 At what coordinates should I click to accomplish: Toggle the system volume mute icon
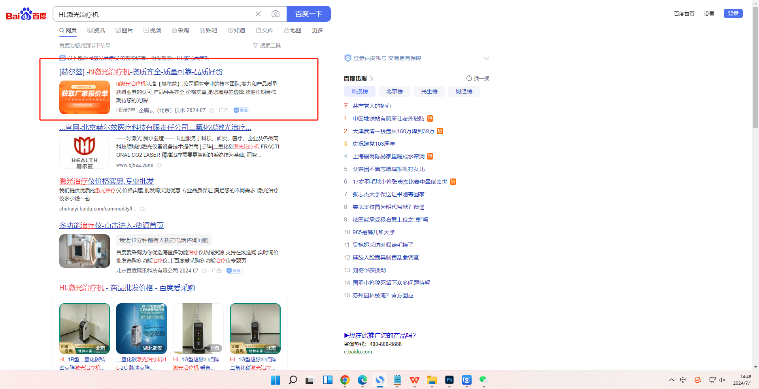[x=722, y=380]
